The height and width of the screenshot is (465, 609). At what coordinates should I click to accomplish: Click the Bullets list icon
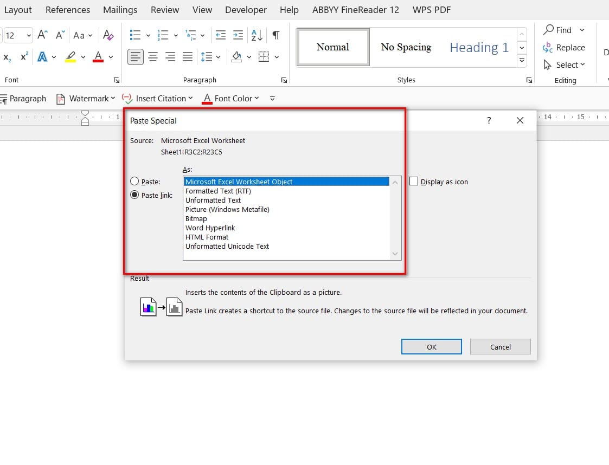135,35
